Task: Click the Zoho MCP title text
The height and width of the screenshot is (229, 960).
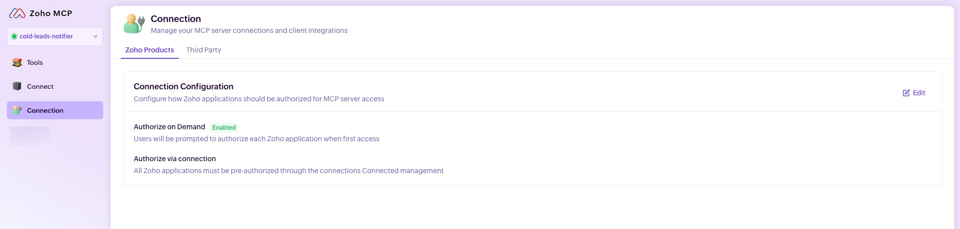Action: point(51,13)
